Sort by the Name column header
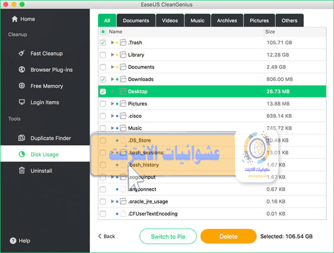The width and height of the screenshot is (334, 253). pos(115,32)
